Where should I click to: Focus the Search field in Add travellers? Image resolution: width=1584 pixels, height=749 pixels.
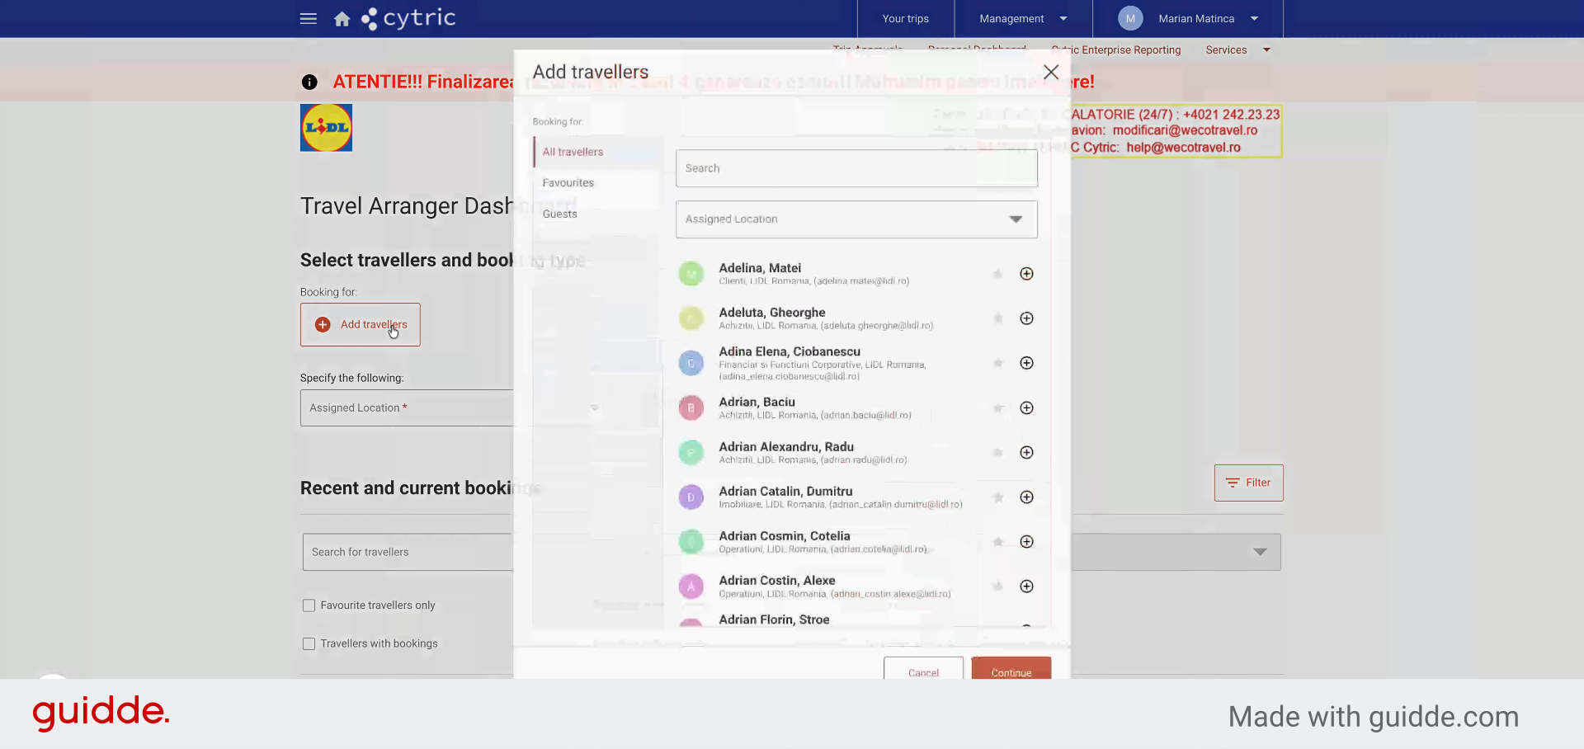coord(856,168)
